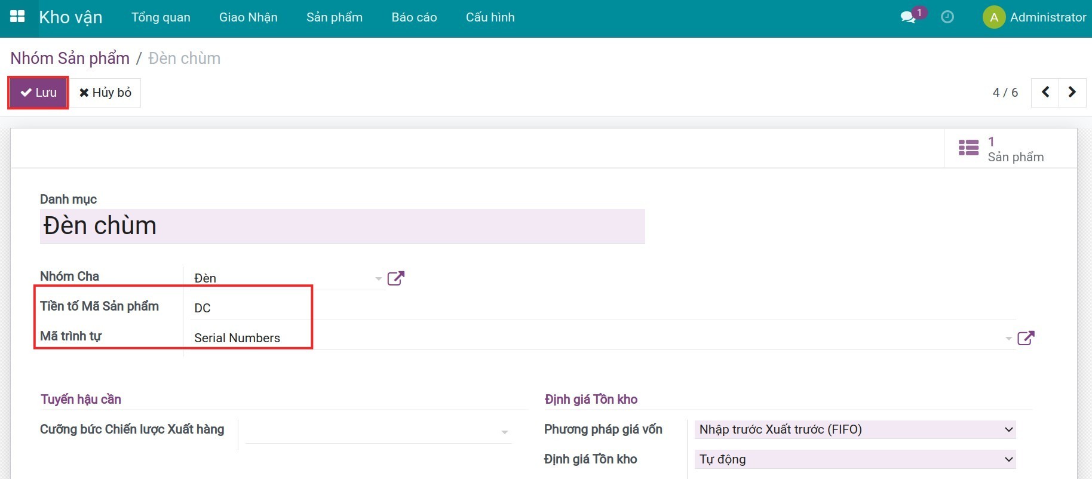Go to previous record arrow
This screenshot has width=1092, height=479.
tap(1045, 92)
